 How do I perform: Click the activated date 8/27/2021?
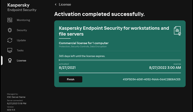(x=67, y=68)
